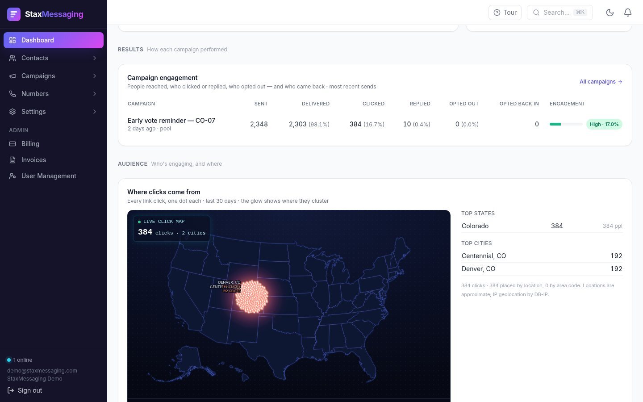Click the ENGAGEMENT column header

tap(567, 104)
